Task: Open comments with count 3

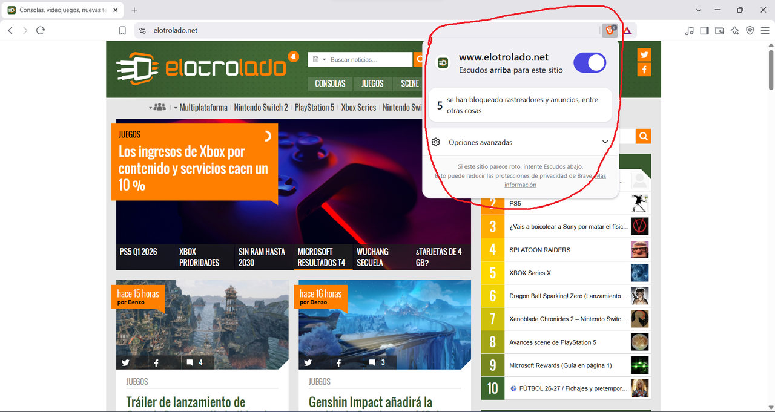Action: [377, 362]
